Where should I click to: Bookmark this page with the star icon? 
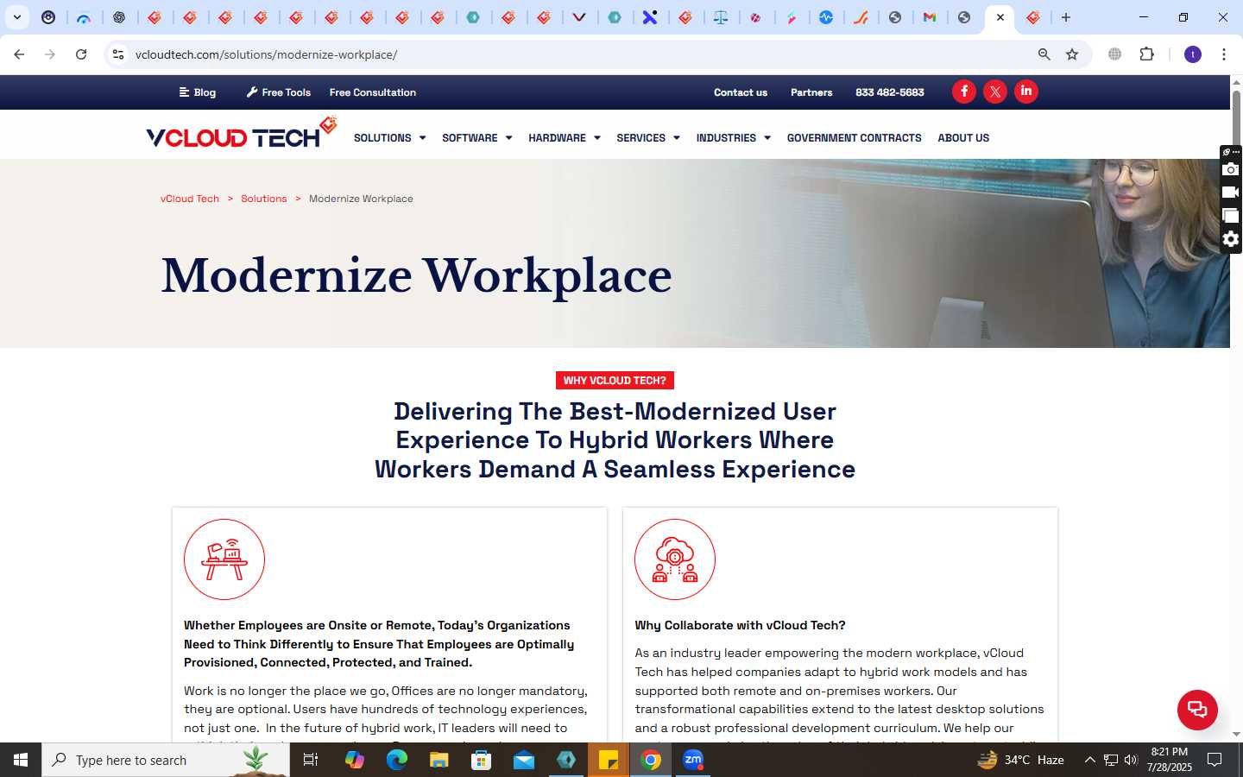pos(1072,54)
